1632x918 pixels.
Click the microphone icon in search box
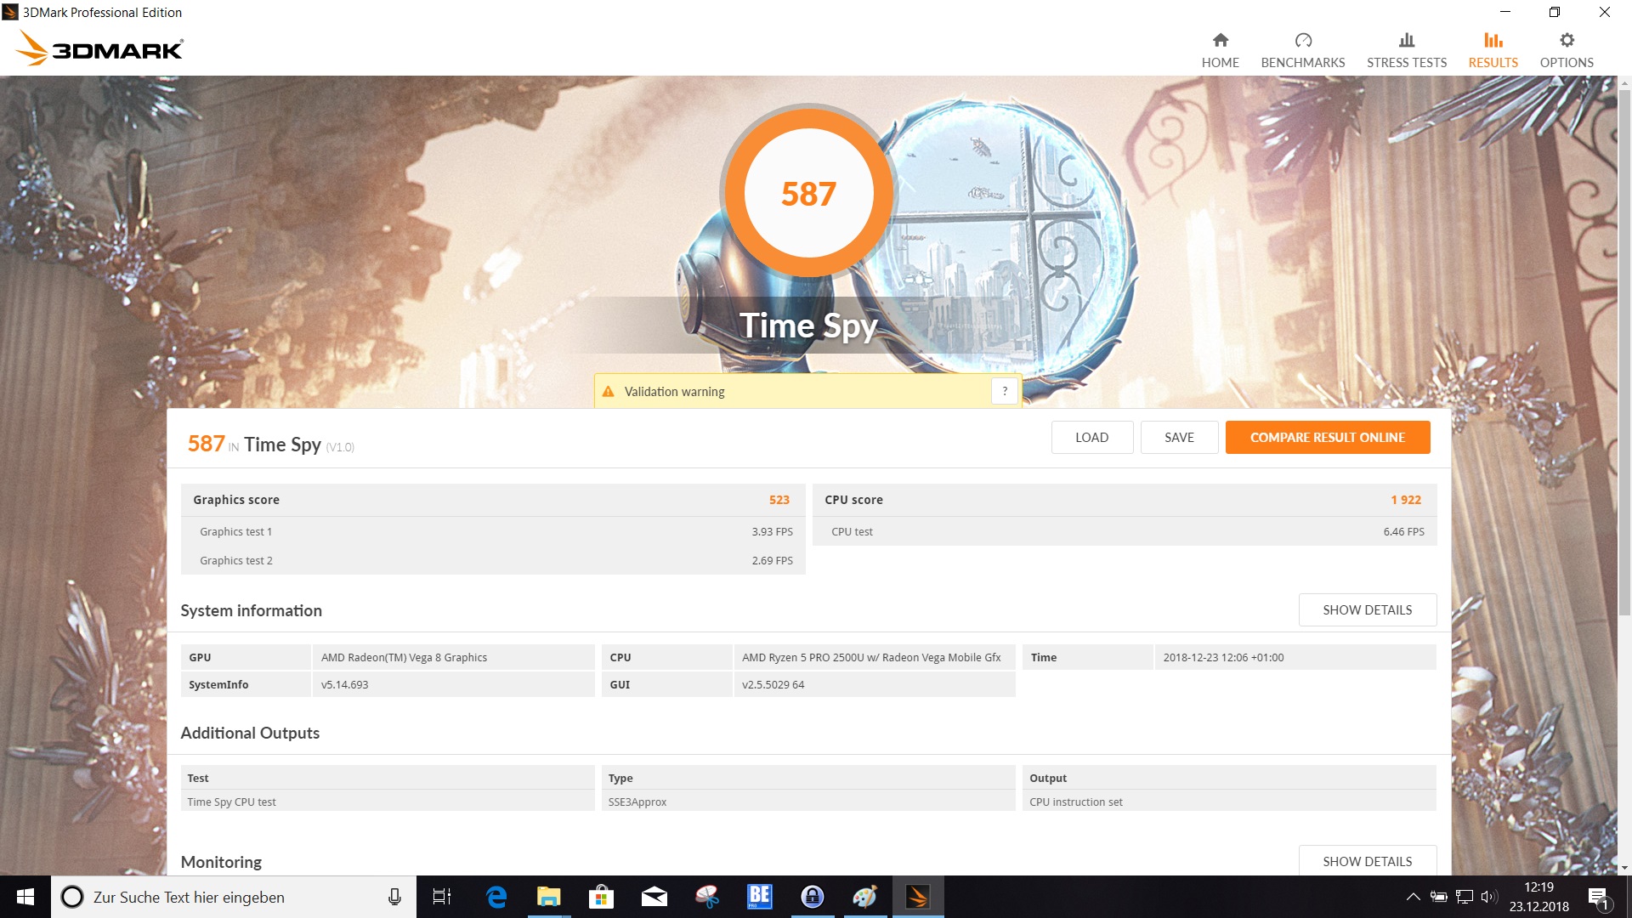pyautogui.click(x=394, y=897)
